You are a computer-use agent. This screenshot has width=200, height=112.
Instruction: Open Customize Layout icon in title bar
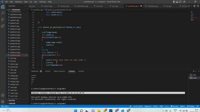184,2
